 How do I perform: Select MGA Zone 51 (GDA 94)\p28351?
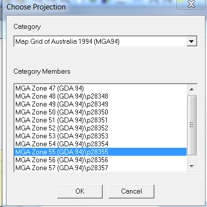100,120
